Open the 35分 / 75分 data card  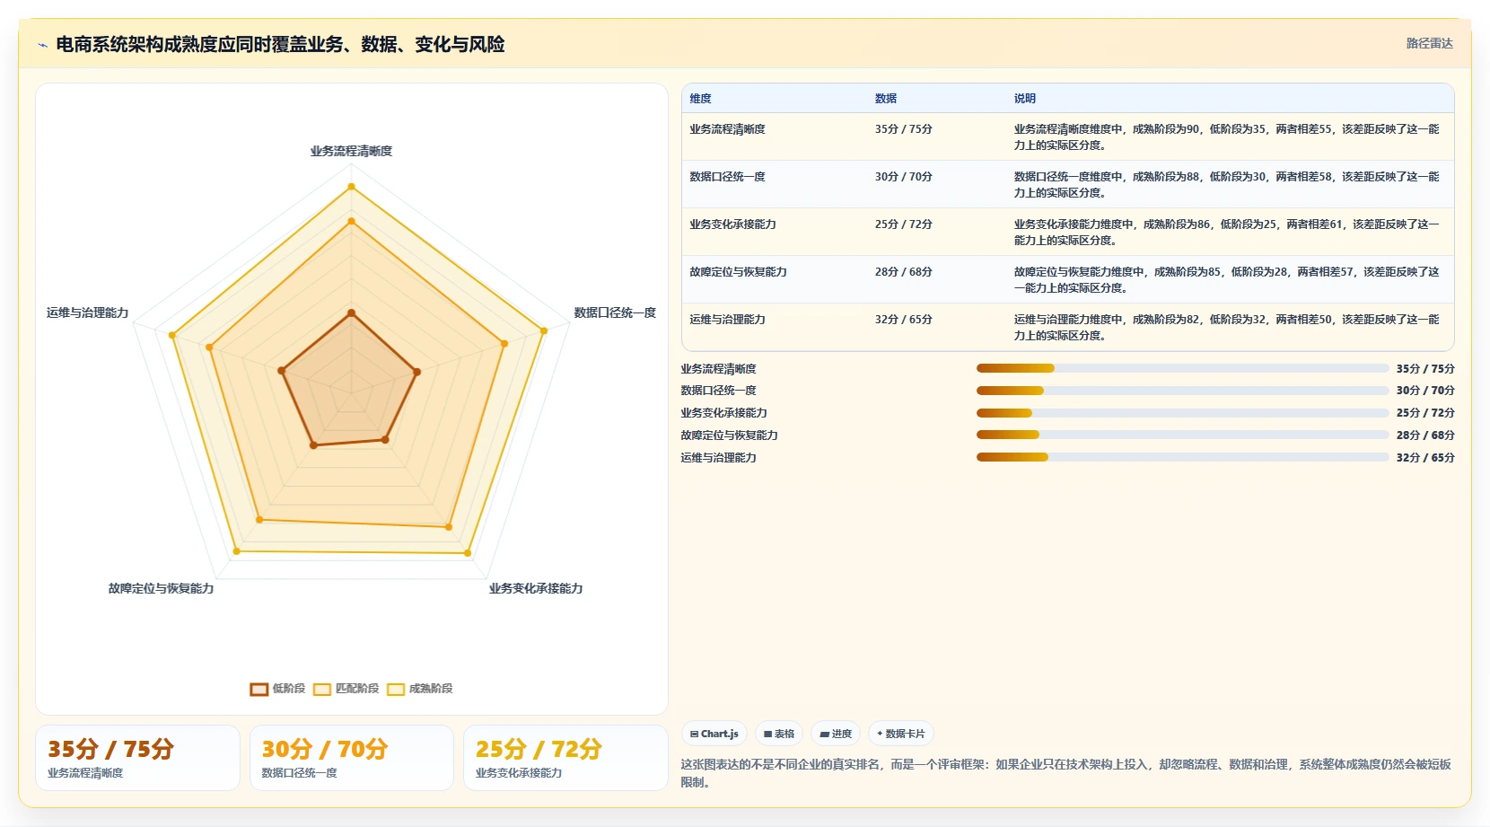point(137,758)
